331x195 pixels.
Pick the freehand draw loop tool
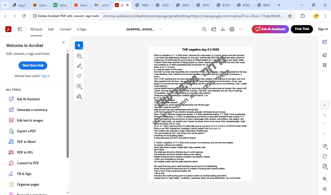(x=79, y=76)
